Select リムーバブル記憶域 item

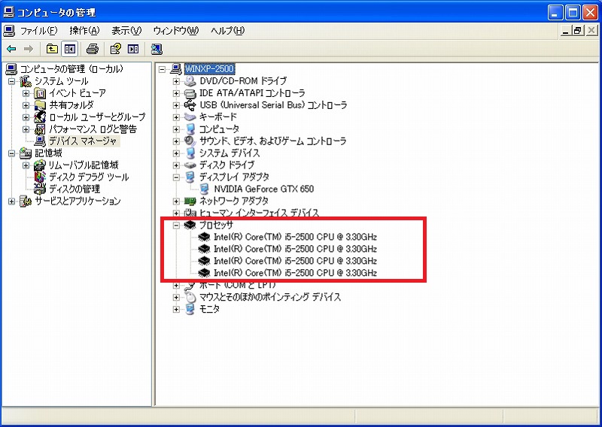point(84,165)
